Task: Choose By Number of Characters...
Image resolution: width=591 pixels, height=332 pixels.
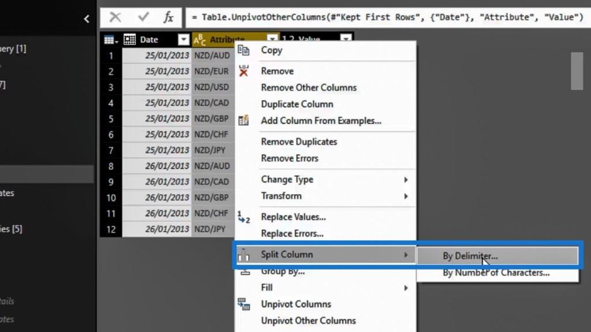Action: 496,273
